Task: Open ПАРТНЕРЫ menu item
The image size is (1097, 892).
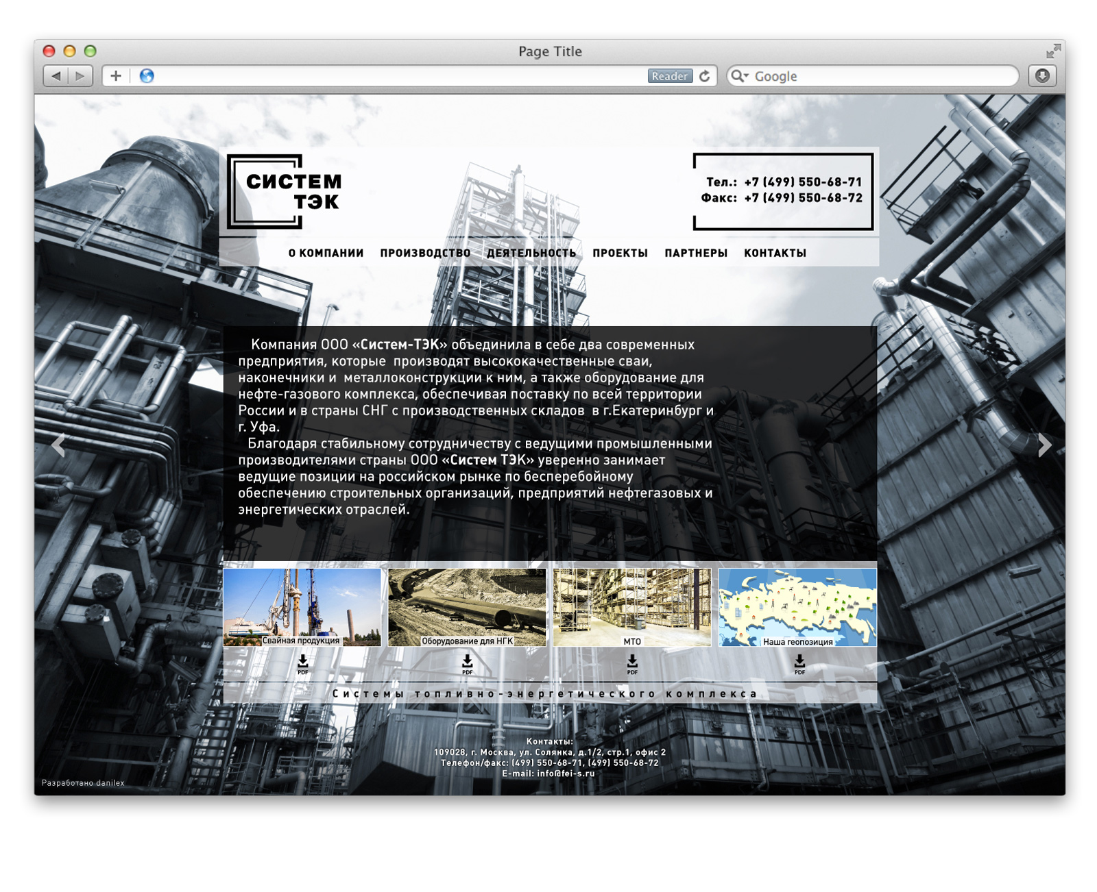Action: click(696, 253)
